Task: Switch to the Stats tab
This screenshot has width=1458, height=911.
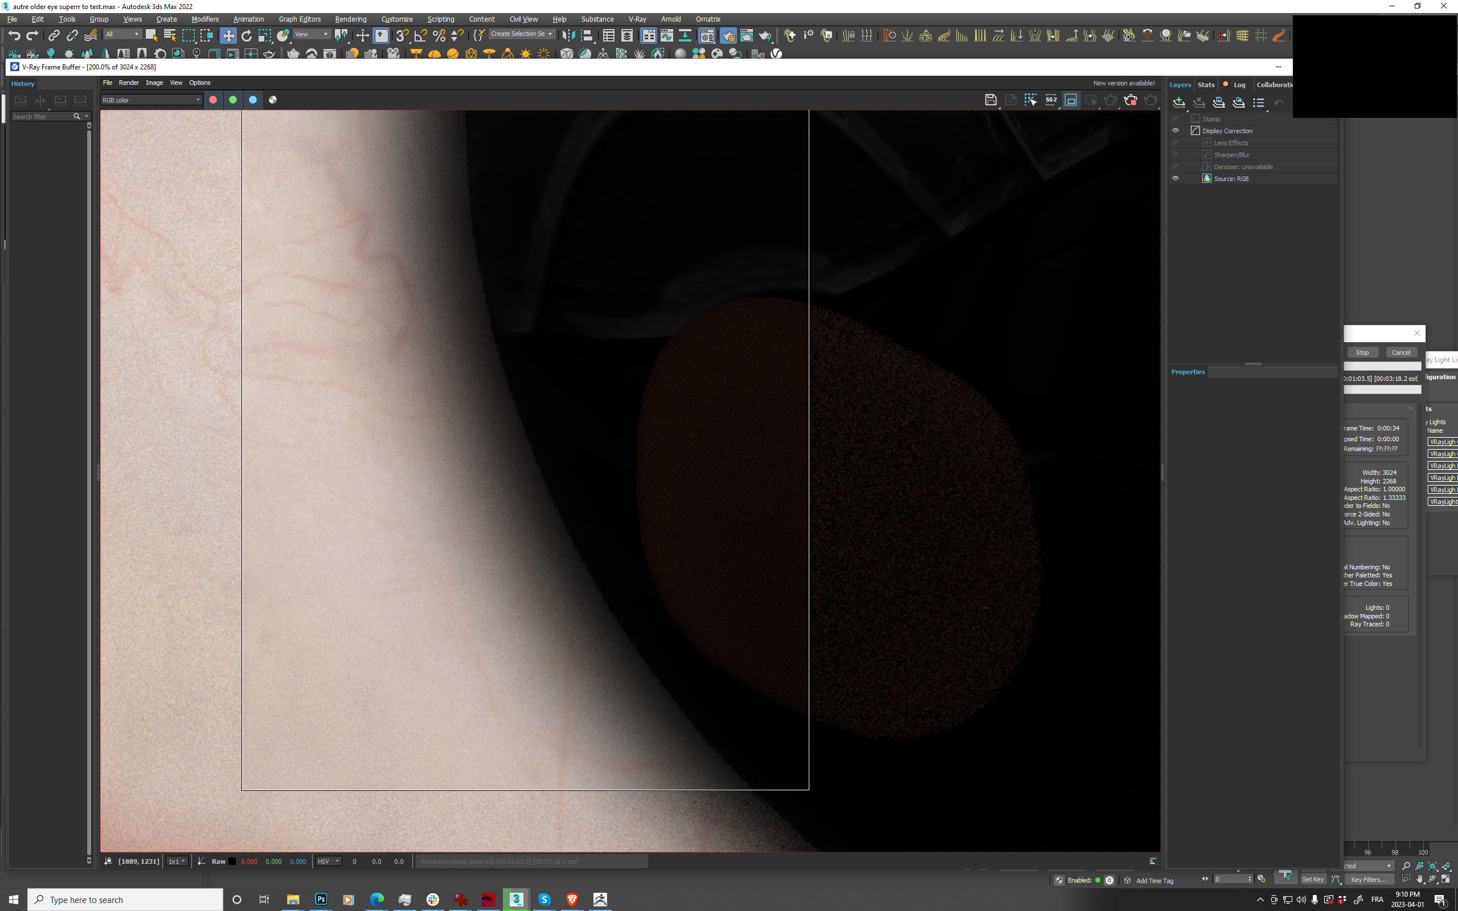Action: point(1206,85)
